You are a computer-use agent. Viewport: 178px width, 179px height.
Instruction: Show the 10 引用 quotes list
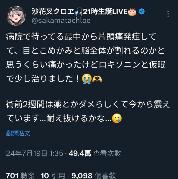pos(53,176)
